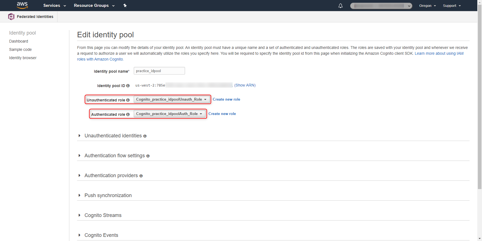Image resolution: width=482 pixels, height=241 pixels.
Task: Open the Resource Groups menu
Action: (94, 6)
